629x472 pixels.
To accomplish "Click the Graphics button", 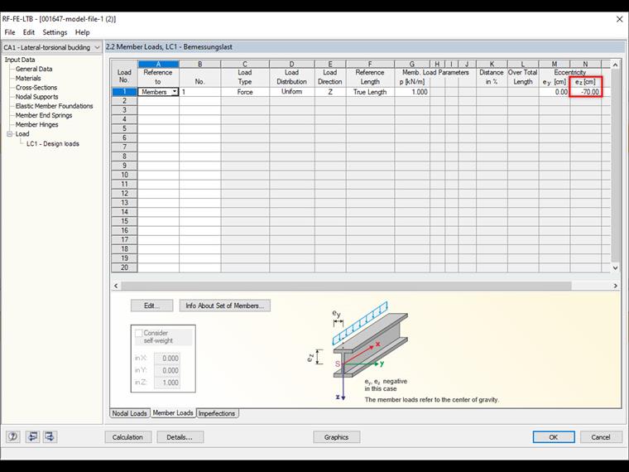I will click(336, 437).
